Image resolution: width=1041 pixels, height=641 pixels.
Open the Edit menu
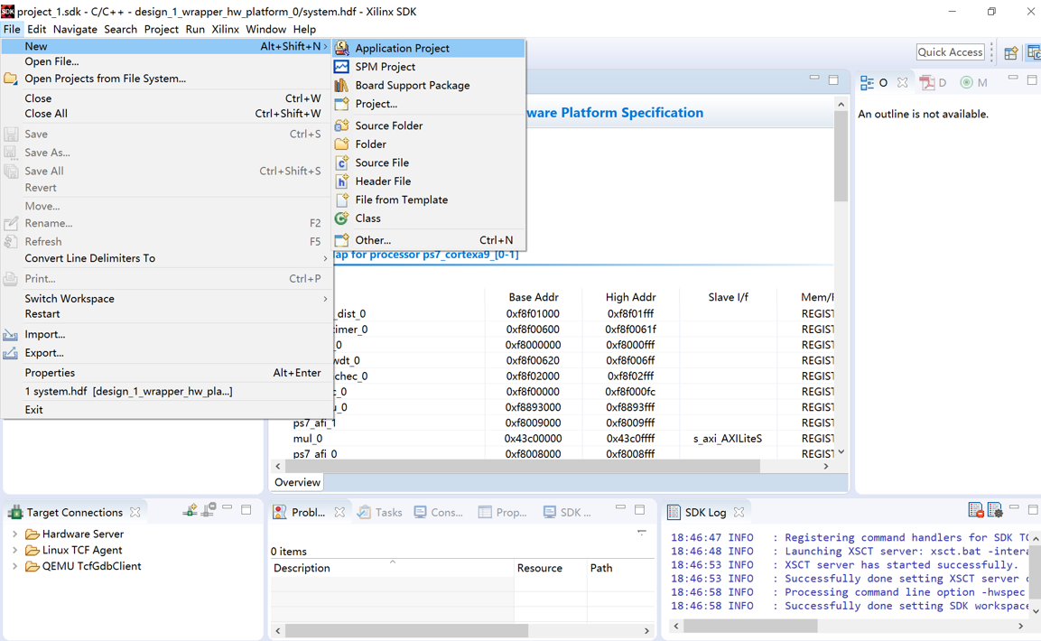pyautogui.click(x=36, y=29)
